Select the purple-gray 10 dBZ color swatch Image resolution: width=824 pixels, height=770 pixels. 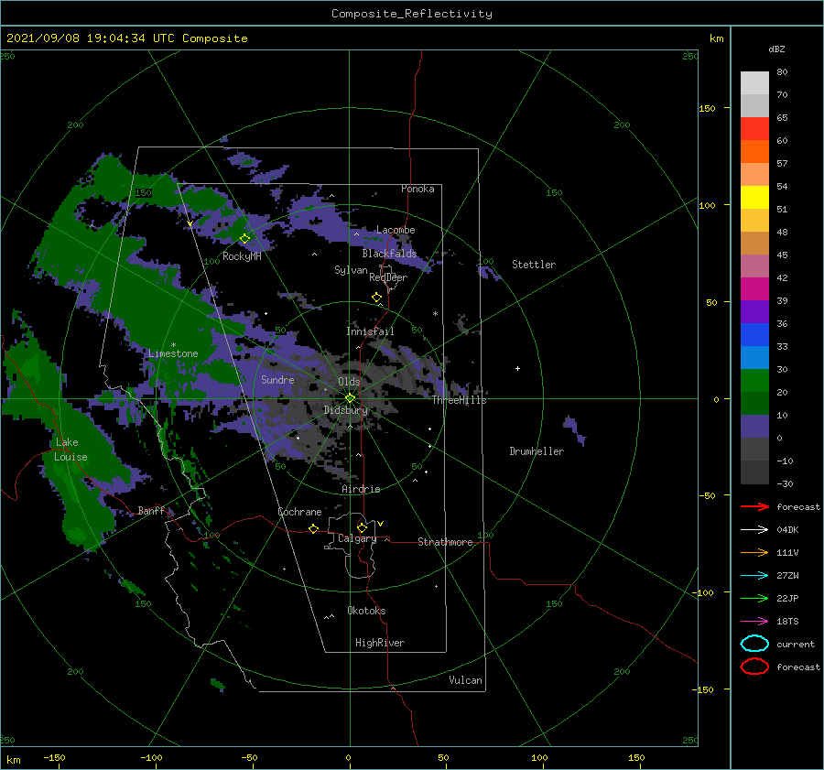pyautogui.click(x=754, y=426)
